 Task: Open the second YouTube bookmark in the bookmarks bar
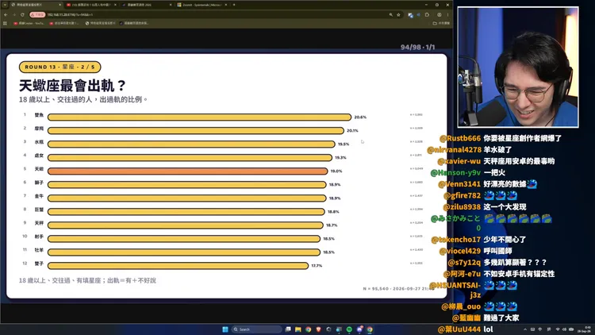[64, 23]
